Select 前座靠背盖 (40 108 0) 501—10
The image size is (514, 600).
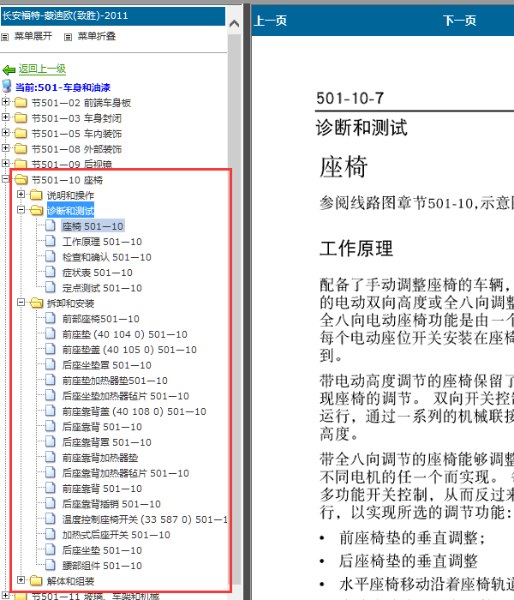click(x=134, y=411)
